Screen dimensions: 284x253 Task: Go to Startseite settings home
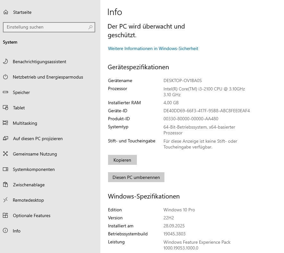point(22,12)
